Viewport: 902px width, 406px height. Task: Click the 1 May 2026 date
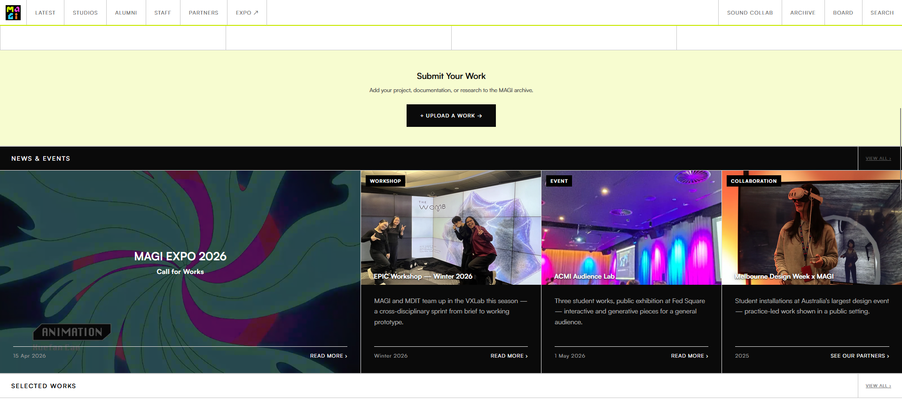pos(570,356)
